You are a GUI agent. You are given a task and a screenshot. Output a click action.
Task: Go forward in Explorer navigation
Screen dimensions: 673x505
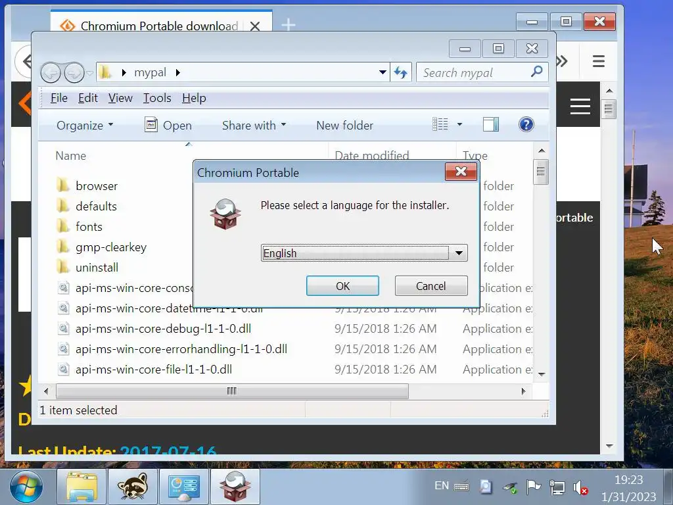(x=74, y=72)
